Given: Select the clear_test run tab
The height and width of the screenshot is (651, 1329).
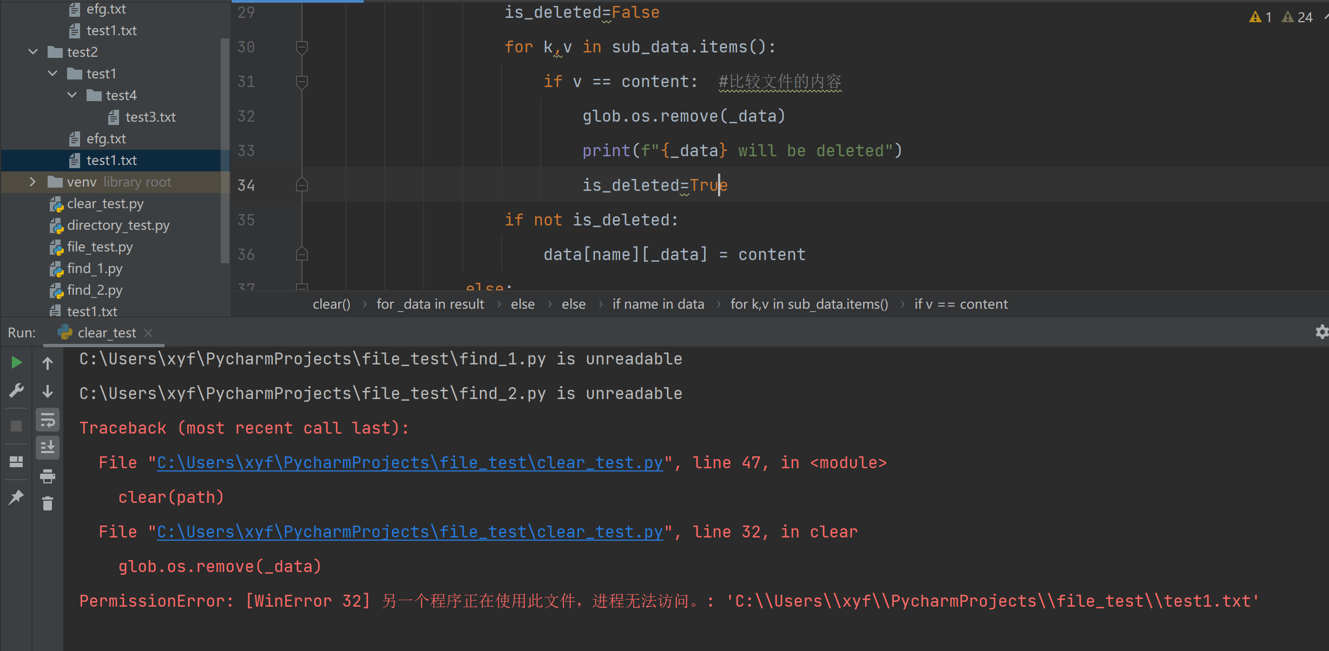Looking at the screenshot, I should (x=107, y=333).
